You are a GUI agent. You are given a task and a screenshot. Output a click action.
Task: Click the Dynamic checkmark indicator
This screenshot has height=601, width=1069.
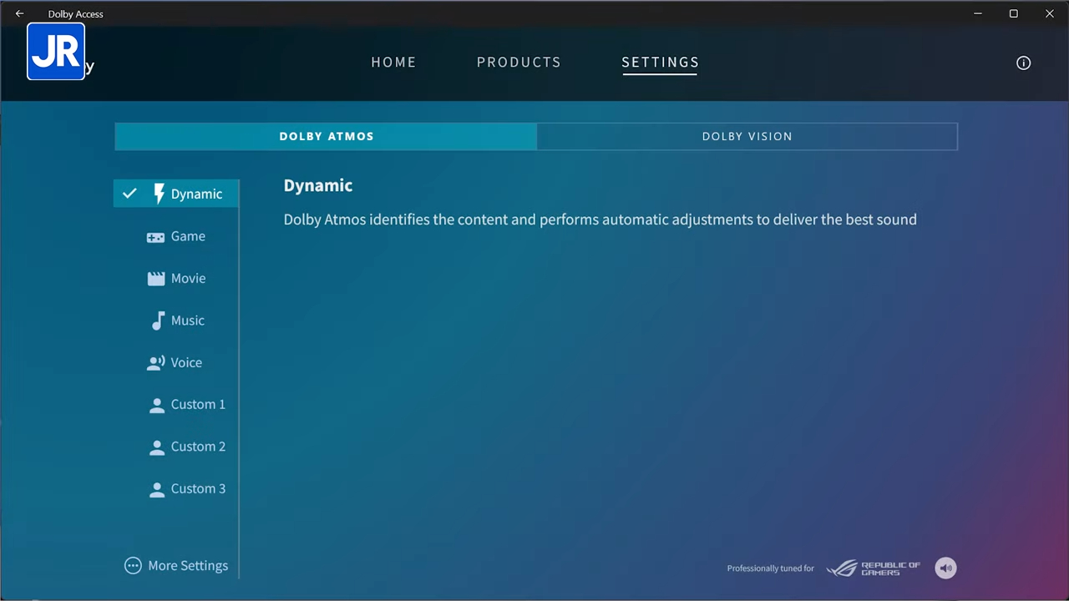point(129,194)
